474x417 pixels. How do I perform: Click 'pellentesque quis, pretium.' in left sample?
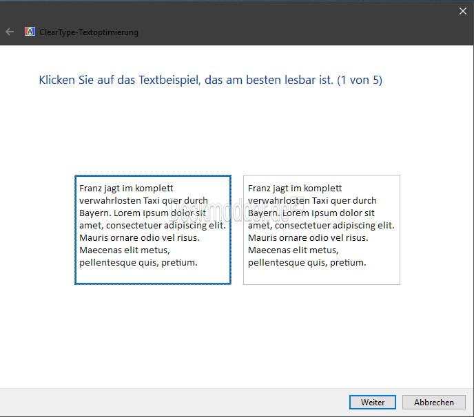coord(138,263)
